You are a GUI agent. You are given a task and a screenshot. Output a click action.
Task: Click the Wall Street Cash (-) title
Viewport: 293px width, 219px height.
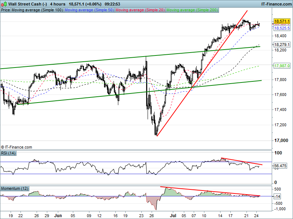tap(27, 4)
